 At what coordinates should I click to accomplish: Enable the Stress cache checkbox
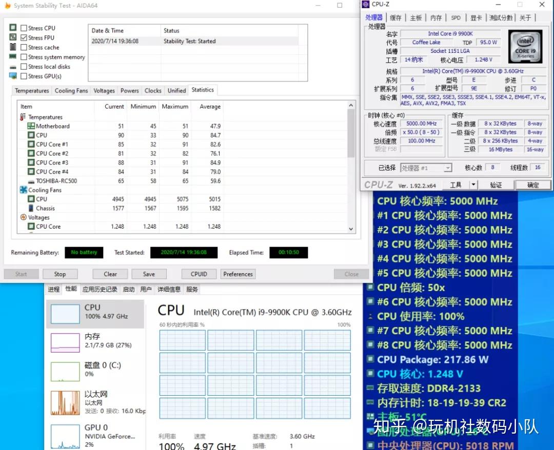click(x=24, y=47)
